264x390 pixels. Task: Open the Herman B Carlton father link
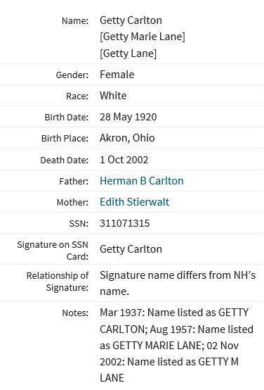tap(141, 181)
